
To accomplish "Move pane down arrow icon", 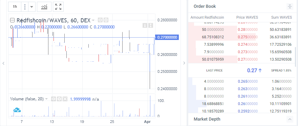I will [145, 25].
